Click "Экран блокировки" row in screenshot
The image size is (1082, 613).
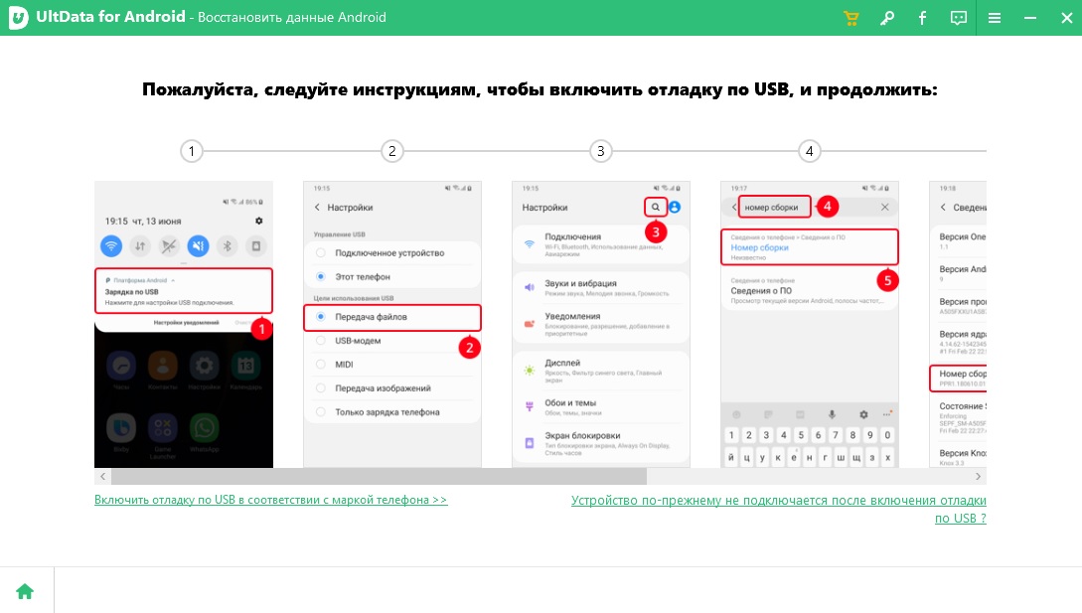[600, 442]
